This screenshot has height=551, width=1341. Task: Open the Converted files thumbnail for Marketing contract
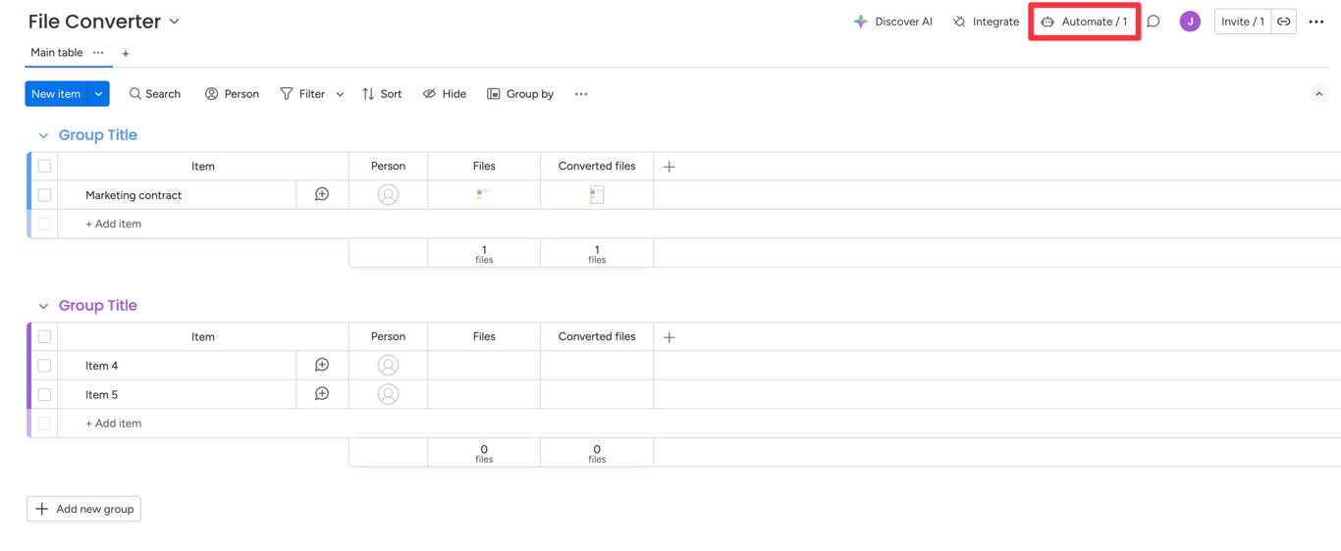597,194
